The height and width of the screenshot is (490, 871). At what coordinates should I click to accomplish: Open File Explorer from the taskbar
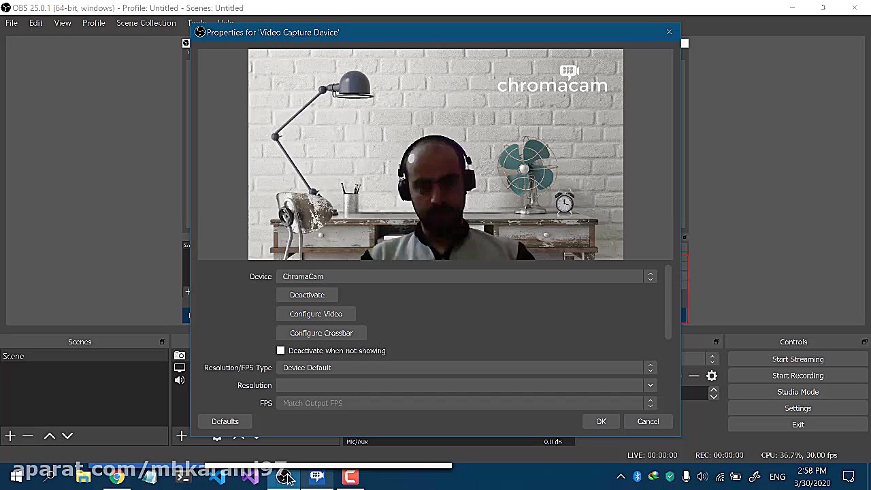pyautogui.click(x=84, y=476)
